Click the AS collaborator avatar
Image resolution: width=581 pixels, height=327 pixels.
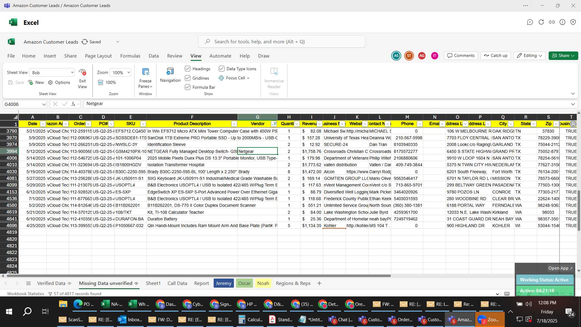point(396,56)
